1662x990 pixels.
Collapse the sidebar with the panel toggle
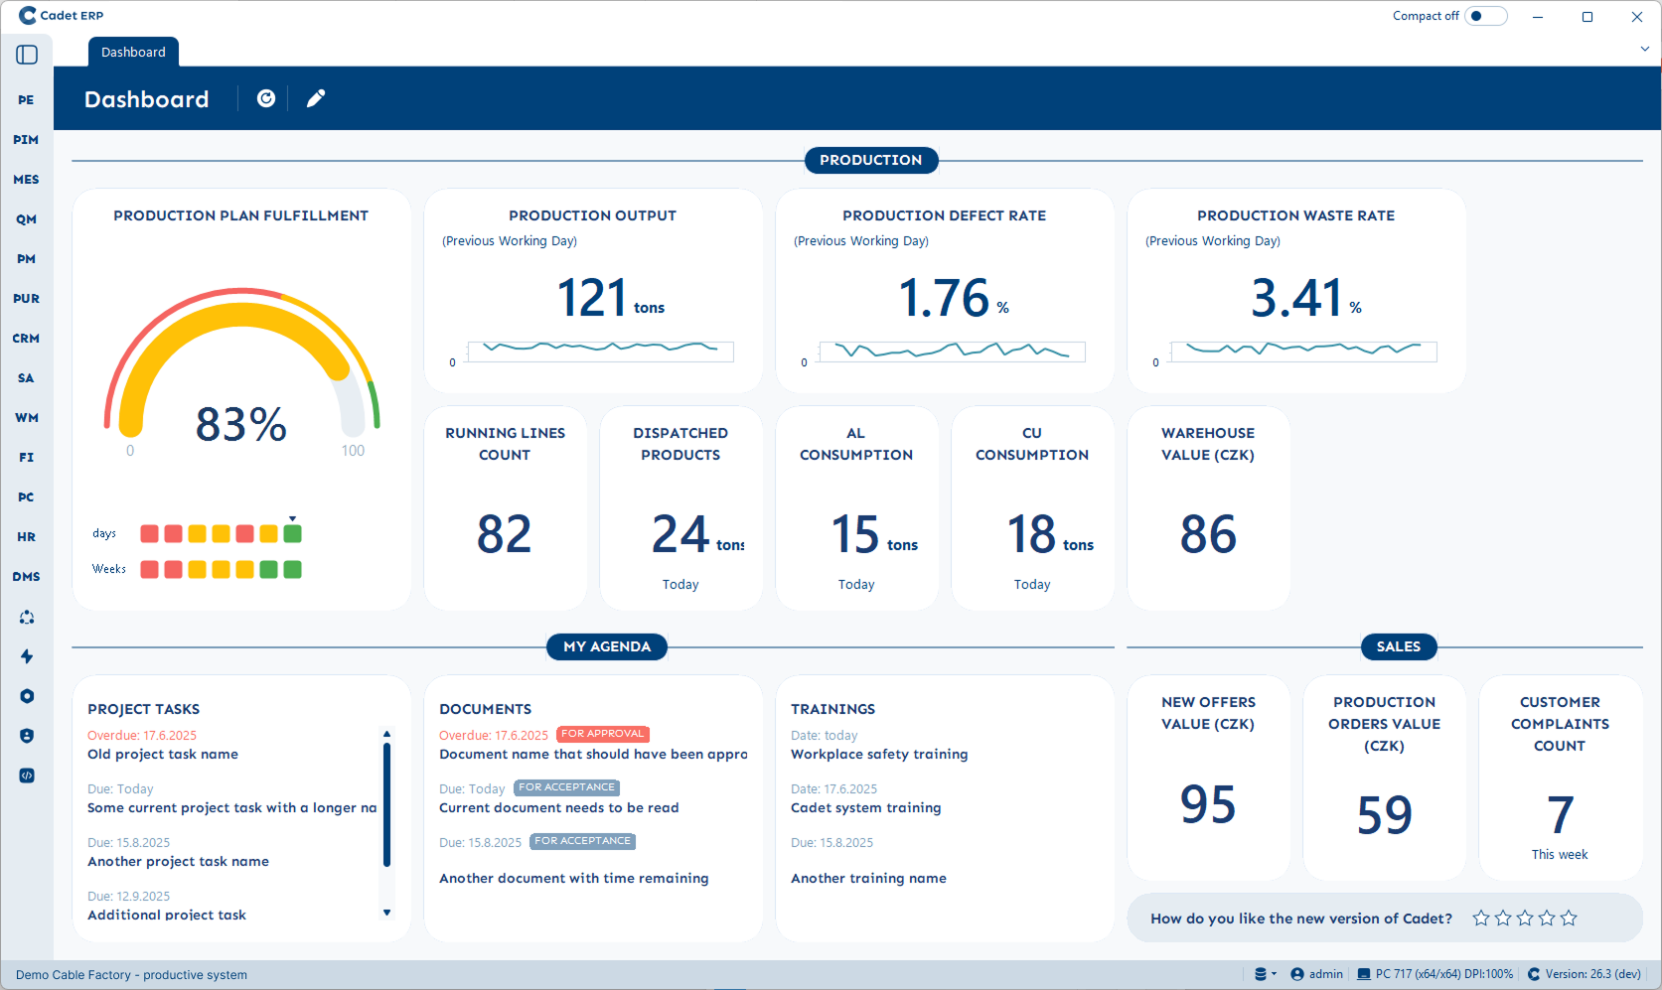coord(26,55)
